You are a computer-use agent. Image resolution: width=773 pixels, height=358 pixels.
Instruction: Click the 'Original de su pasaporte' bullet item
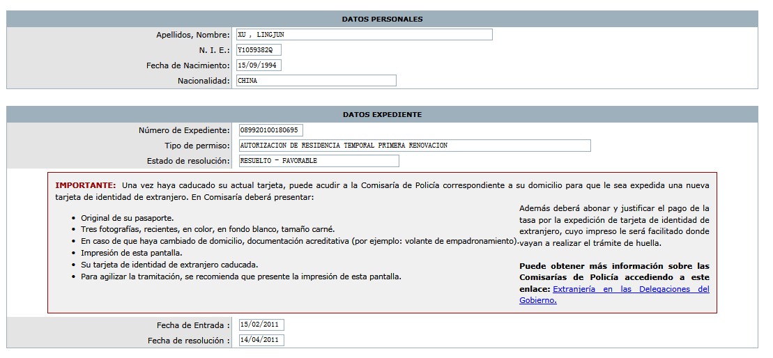[x=127, y=218]
